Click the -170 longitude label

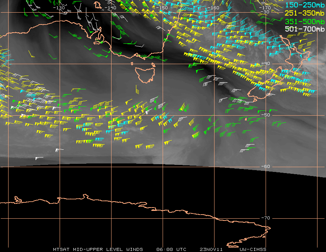coord(265,8)
